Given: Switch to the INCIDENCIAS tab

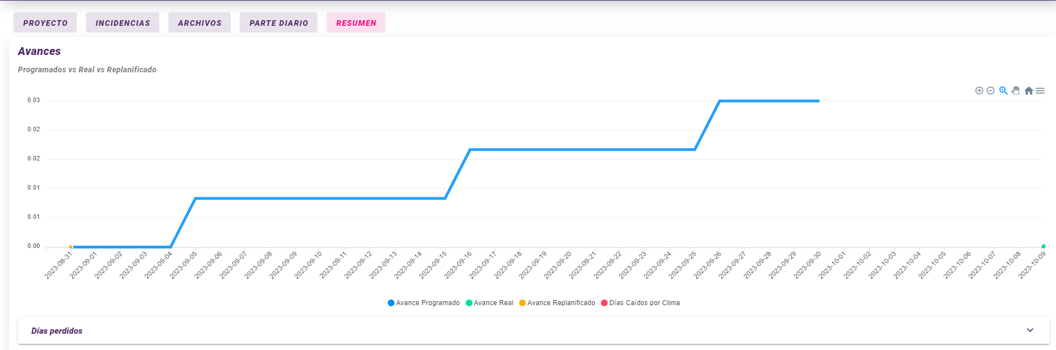Looking at the screenshot, I should 122,23.
